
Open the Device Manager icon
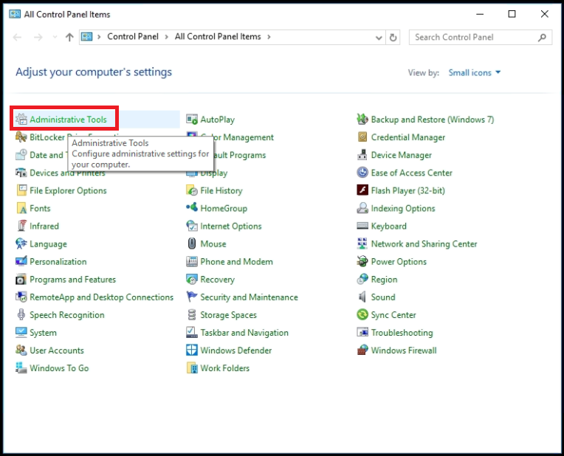click(x=362, y=155)
